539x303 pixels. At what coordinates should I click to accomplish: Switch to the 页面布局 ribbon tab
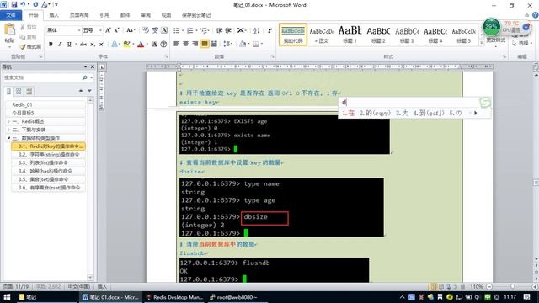(79, 15)
